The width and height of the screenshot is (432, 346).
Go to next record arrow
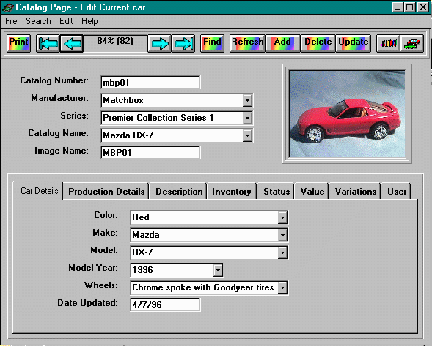[159, 43]
